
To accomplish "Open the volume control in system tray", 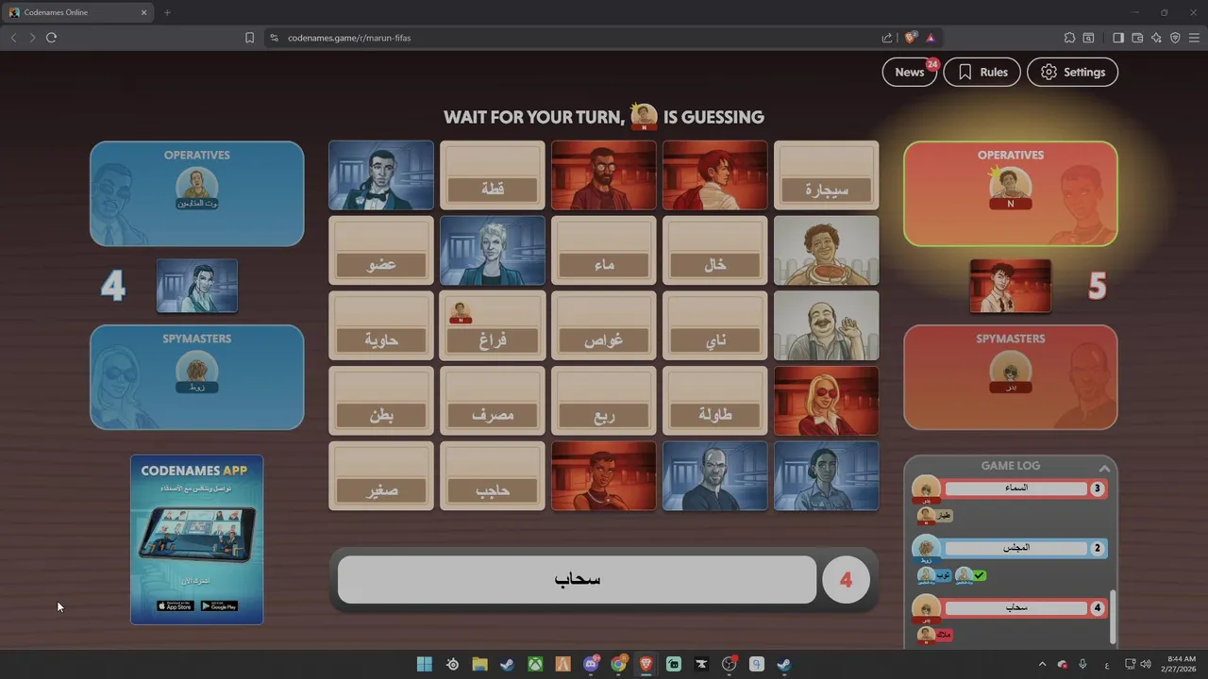I will [1148, 665].
